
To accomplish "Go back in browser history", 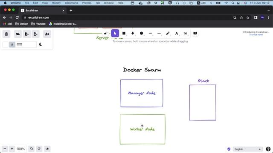I will [x=4, y=17].
